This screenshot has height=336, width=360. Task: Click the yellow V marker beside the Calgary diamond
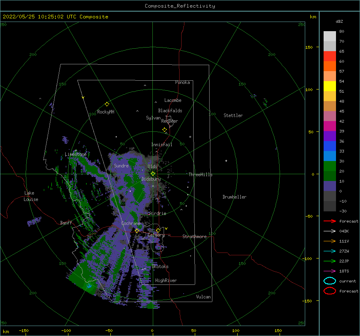coord(166,229)
